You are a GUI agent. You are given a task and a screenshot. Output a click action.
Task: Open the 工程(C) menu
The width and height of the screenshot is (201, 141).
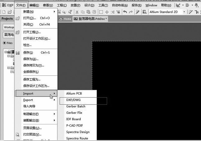coord(62,5)
